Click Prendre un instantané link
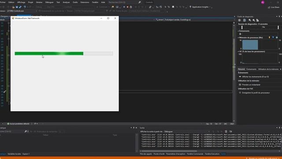The height and width of the screenshot is (159, 282). tap(251, 85)
